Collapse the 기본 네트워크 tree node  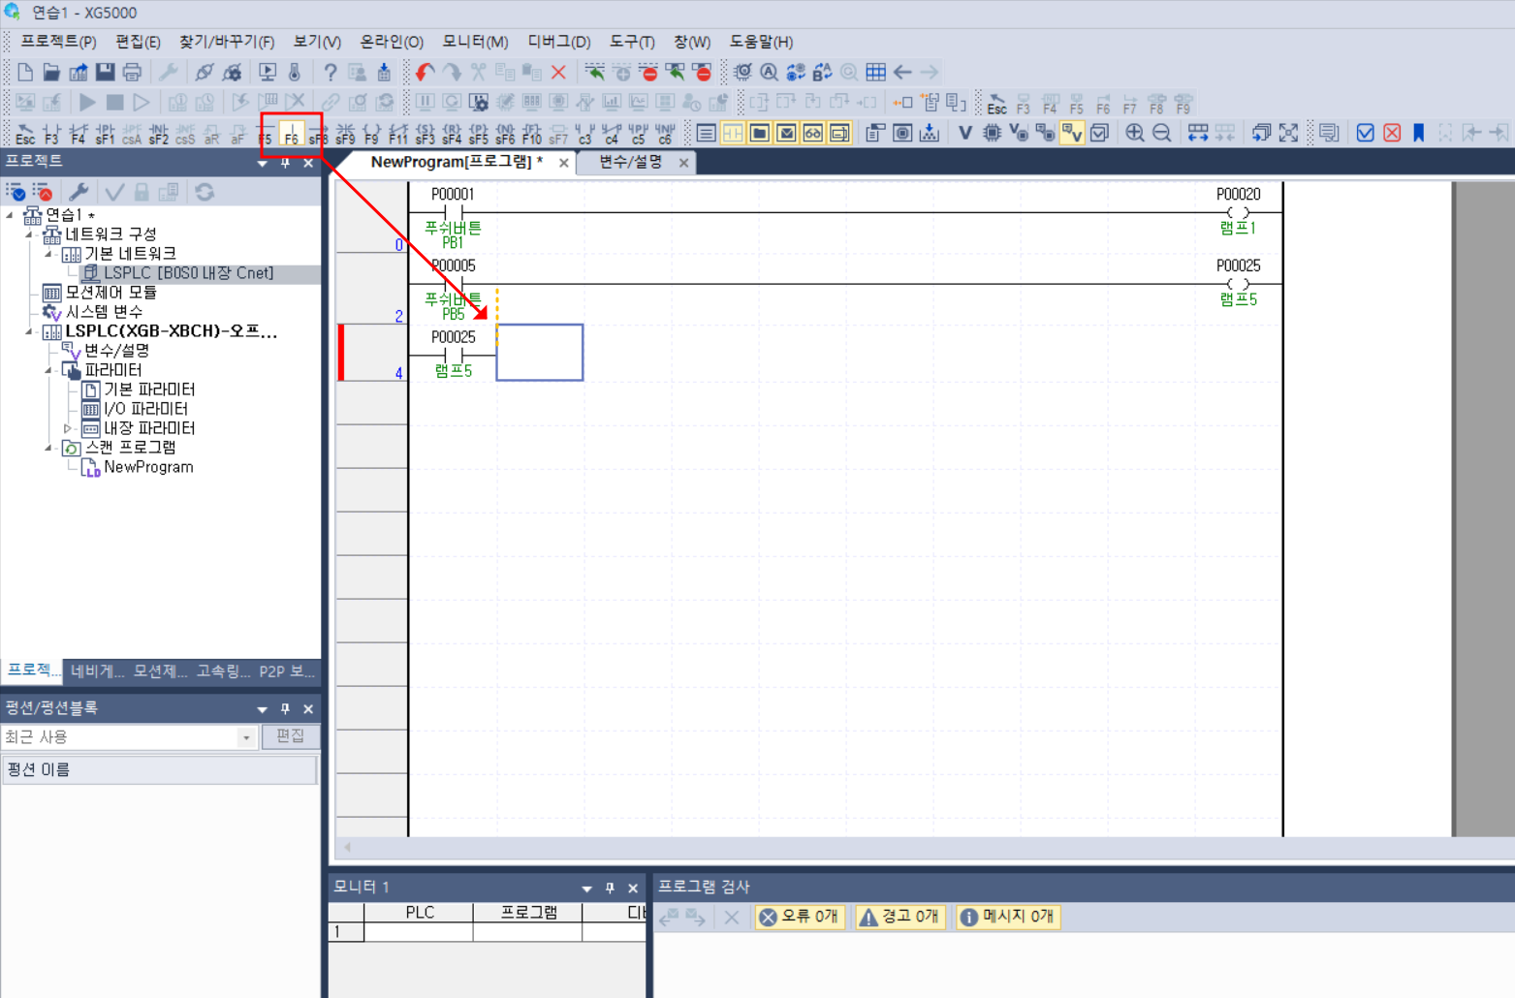[x=48, y=254]
